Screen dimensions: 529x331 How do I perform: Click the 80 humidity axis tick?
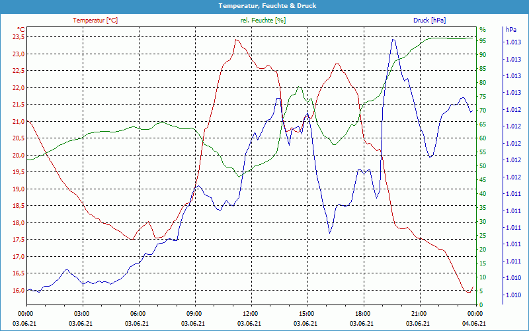pyautogui.click(x=483, y=83)
